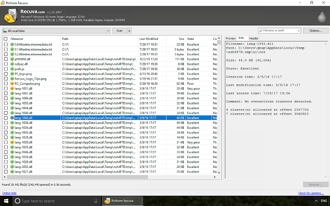Open the All Local Disks drive dropdown

click(x=56, y=31)
